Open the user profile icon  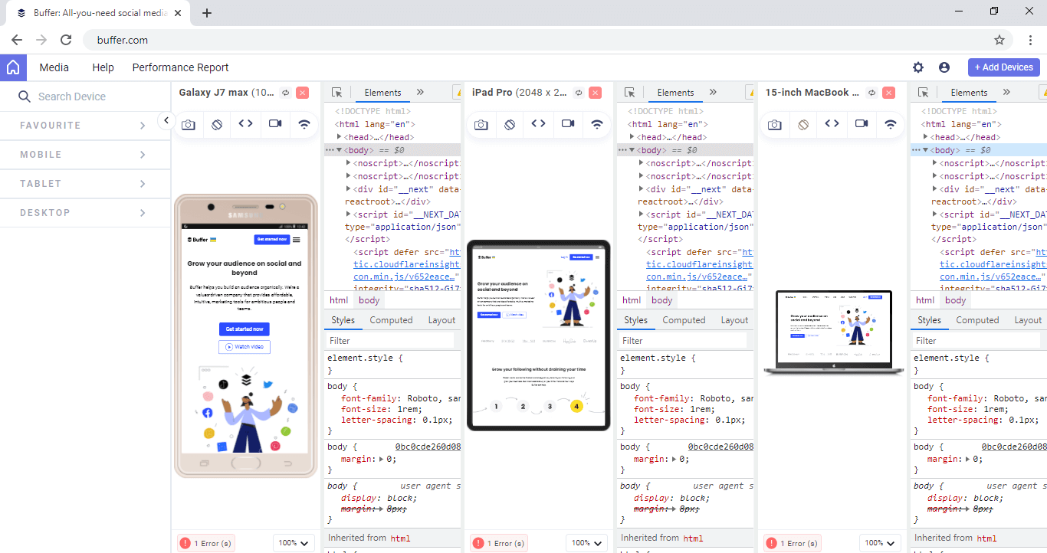click(x=944, y=67)
